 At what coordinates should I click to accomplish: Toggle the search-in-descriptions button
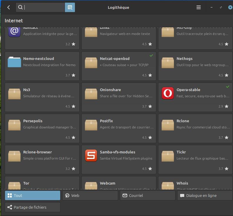pos(70,7)
